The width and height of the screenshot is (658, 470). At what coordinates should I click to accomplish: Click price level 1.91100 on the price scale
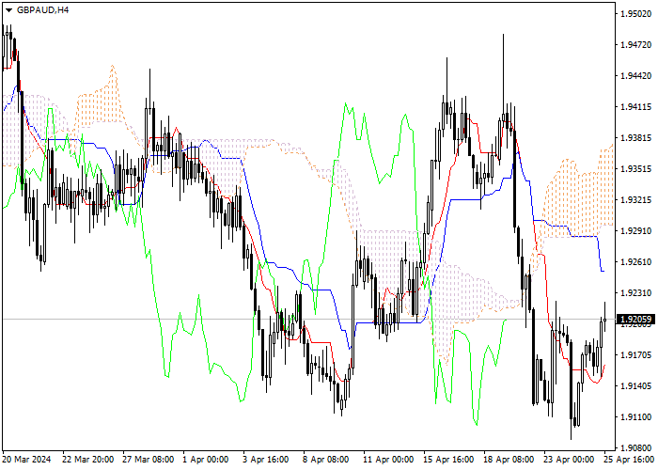[x=635, y=417]
